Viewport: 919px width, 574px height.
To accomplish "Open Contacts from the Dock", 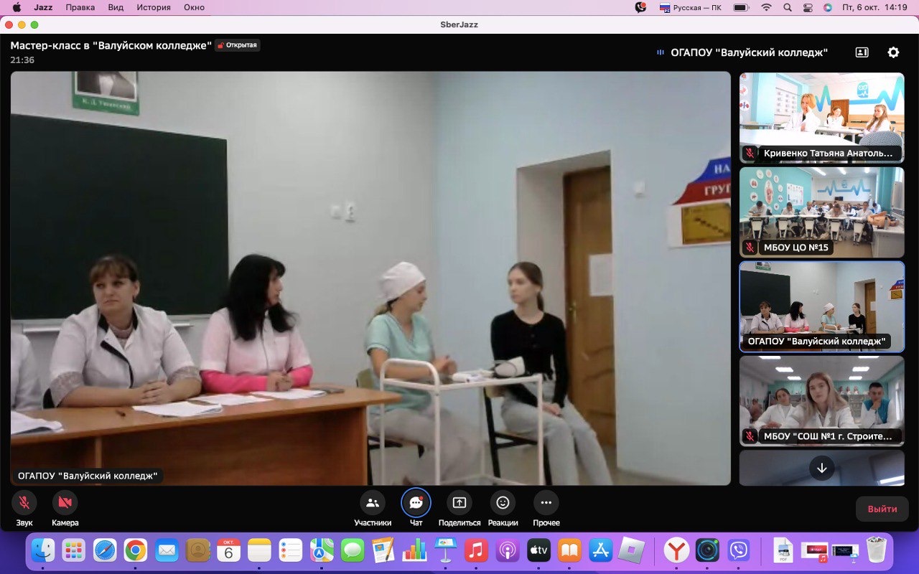I will pyautogui.click(x=197, y=550).
